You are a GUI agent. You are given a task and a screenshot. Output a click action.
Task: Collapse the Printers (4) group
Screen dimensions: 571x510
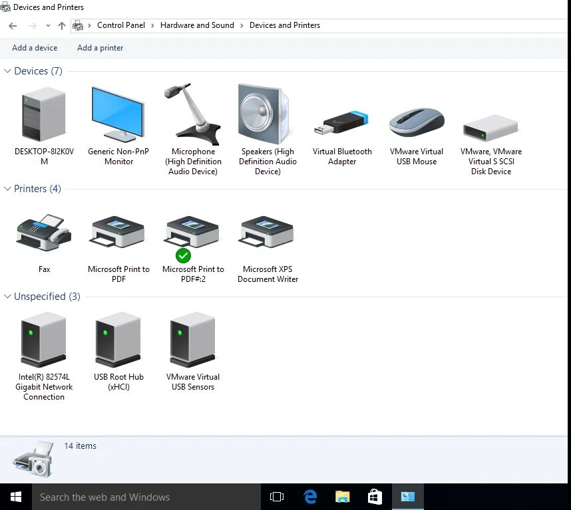pos(7,188)
